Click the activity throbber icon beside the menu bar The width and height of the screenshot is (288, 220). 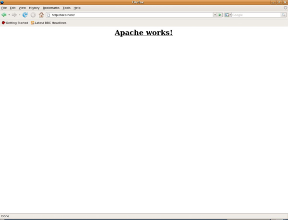[285, 8]
